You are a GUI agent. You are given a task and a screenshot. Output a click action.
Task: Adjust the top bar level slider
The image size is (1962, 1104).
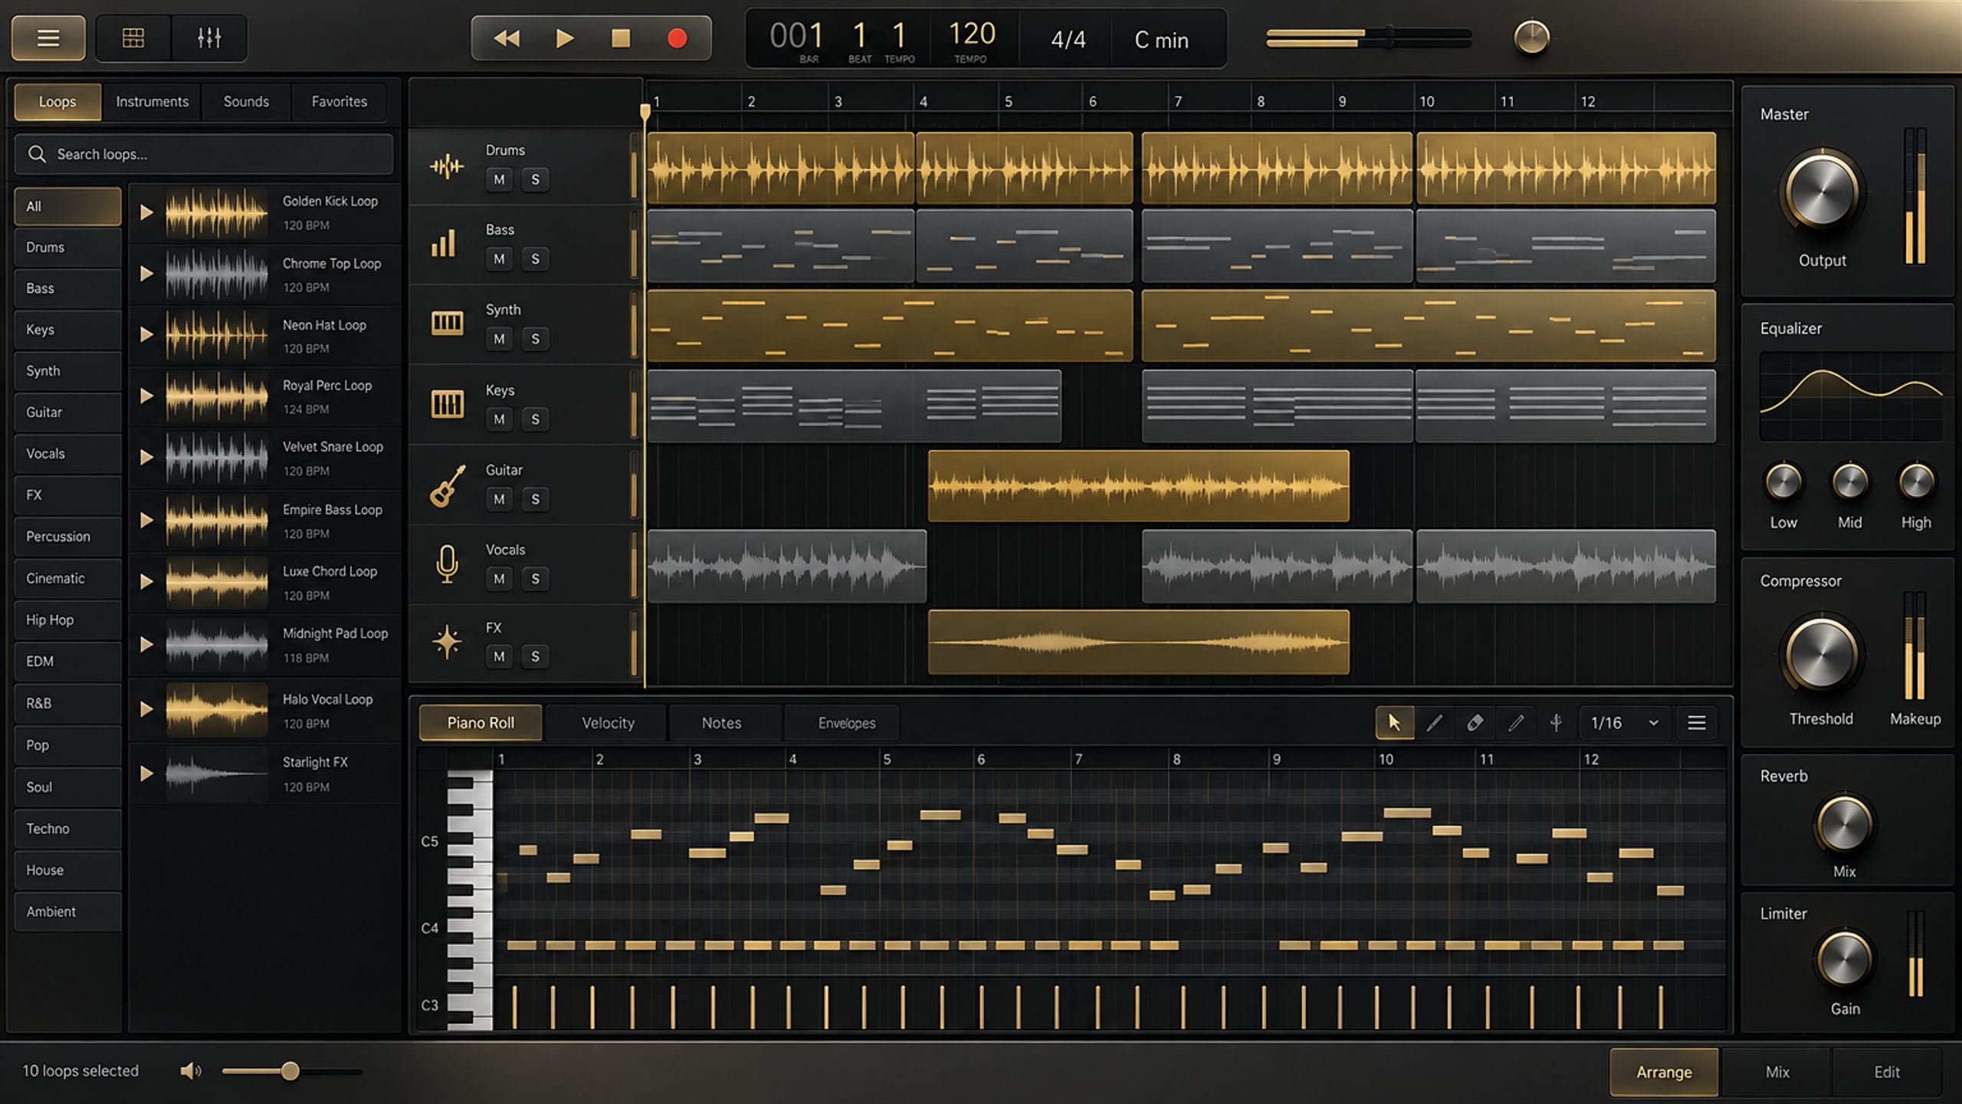[x=1369, y=38]
